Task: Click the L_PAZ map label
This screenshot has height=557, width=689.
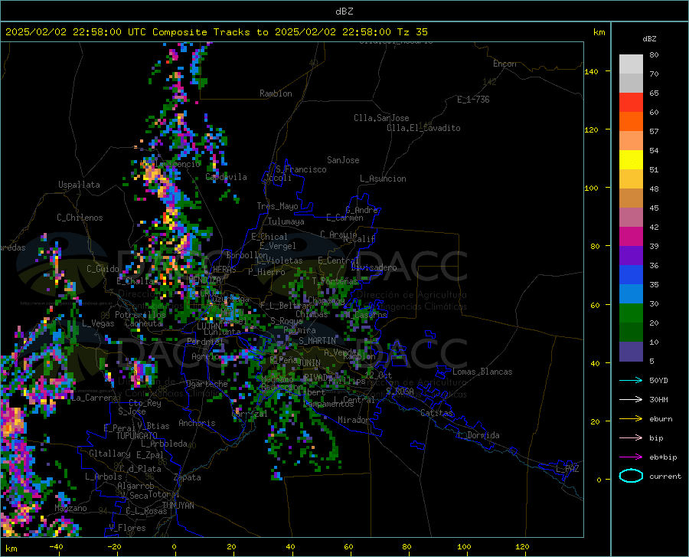Action: coord(567,469)
